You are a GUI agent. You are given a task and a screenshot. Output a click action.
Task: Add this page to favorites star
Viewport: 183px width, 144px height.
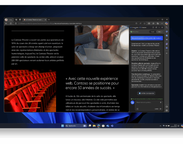click(145, 23)
